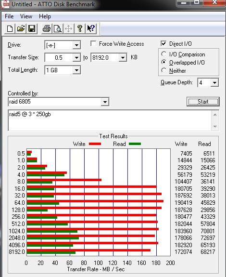226x277 pixels.
Task: Select the Overlapped I/O radio button
Action: [163, 62]
